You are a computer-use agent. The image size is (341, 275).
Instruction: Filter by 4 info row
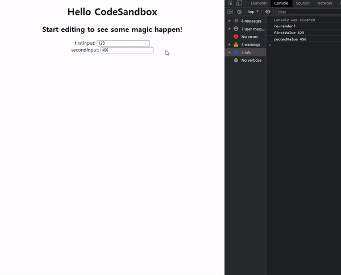(246, 52)
